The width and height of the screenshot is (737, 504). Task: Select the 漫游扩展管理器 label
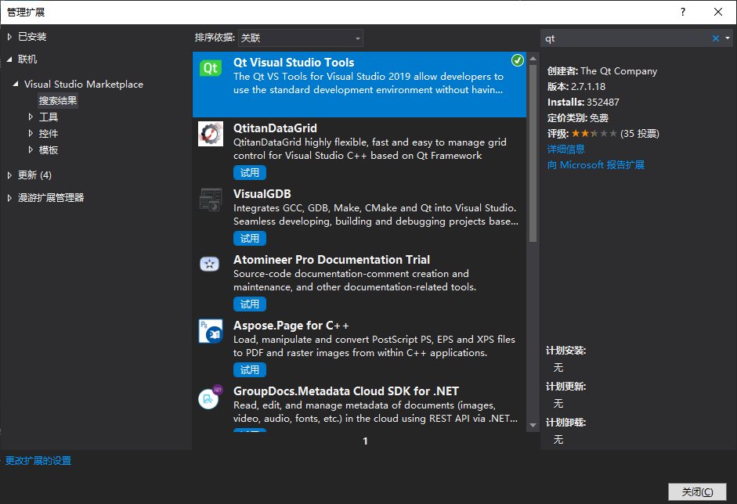coord(51,198)
